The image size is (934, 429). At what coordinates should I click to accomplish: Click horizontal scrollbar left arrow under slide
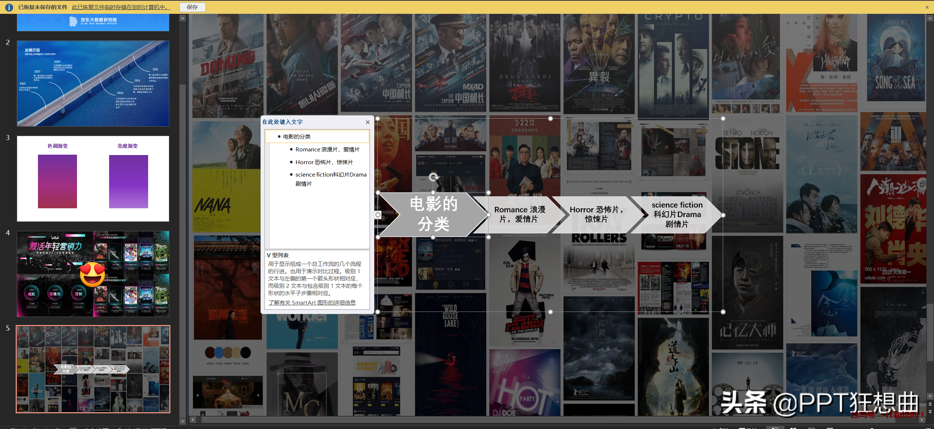pyautogui.click(x=193, y=420)
